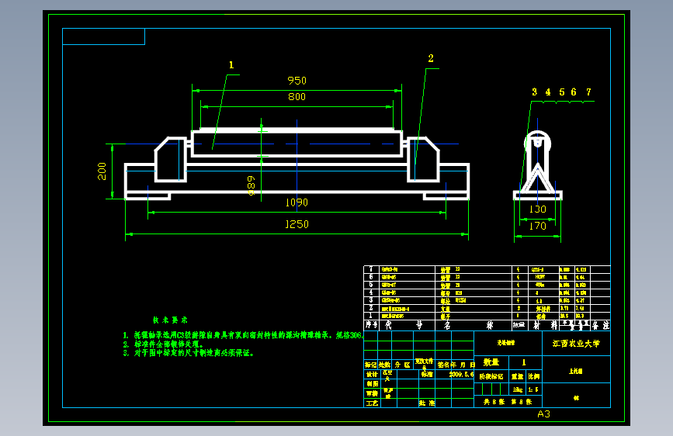Click the 2009.5.6 date entry
Screen dimensions: 673x436
point(462,374)
